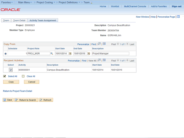Click Personalize in Recipient Activities grid
Image resolution: width=184 pixels, height=138 pixels.
tap(74, 61)
